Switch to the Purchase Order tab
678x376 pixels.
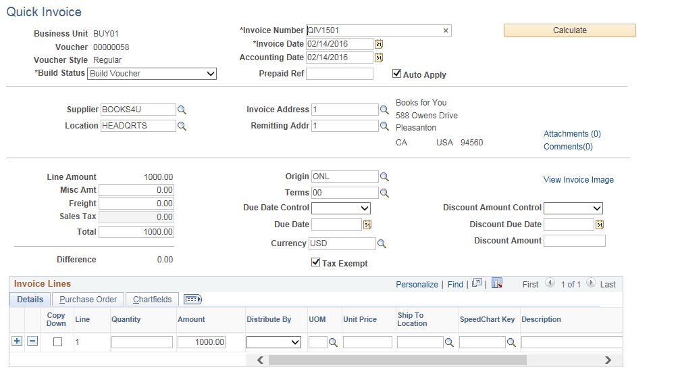[x=88, y=300]
